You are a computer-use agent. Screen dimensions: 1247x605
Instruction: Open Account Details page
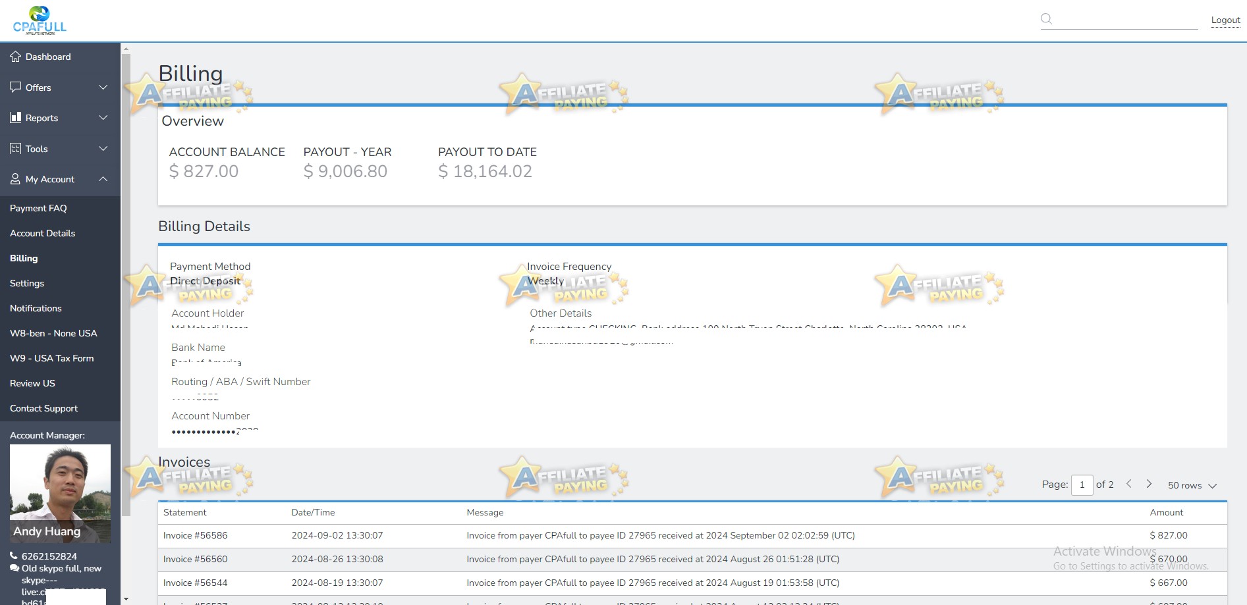(x=42, y=233)
